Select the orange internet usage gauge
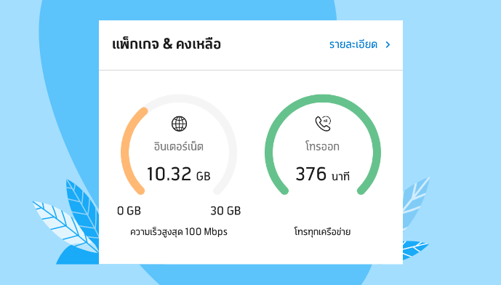The image size is (501, 285). click(x=131, y=150)
